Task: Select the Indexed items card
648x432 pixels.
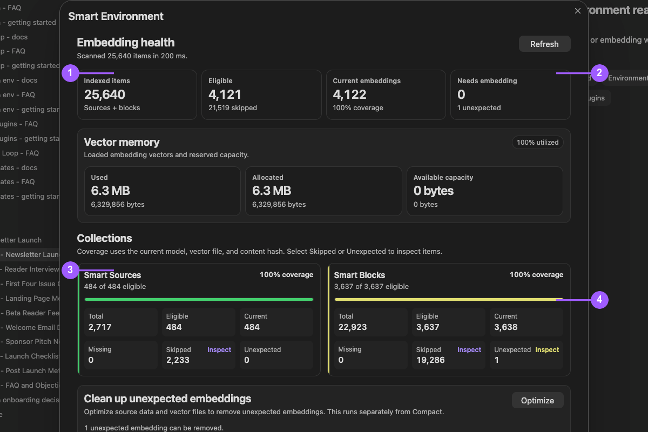Action: (137, 94)
